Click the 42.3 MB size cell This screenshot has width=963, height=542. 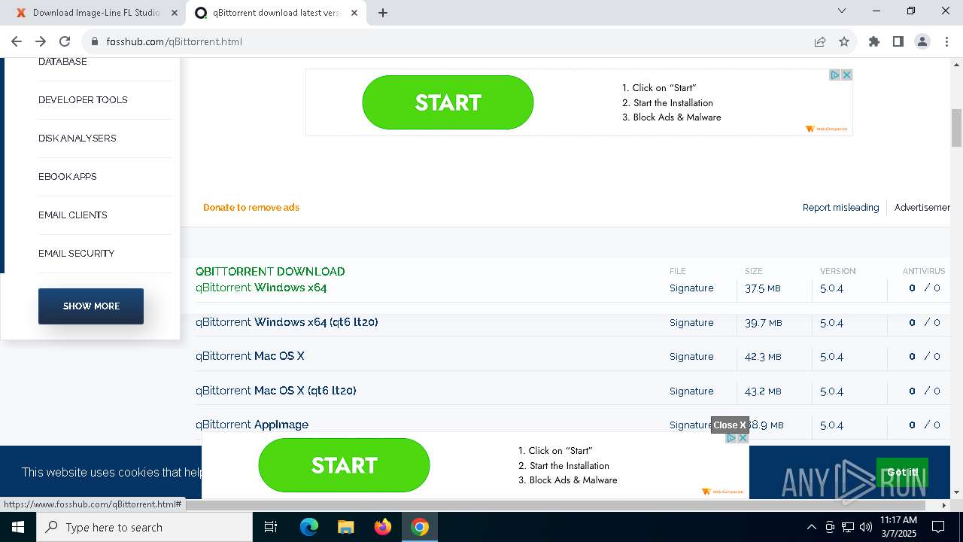763,357
